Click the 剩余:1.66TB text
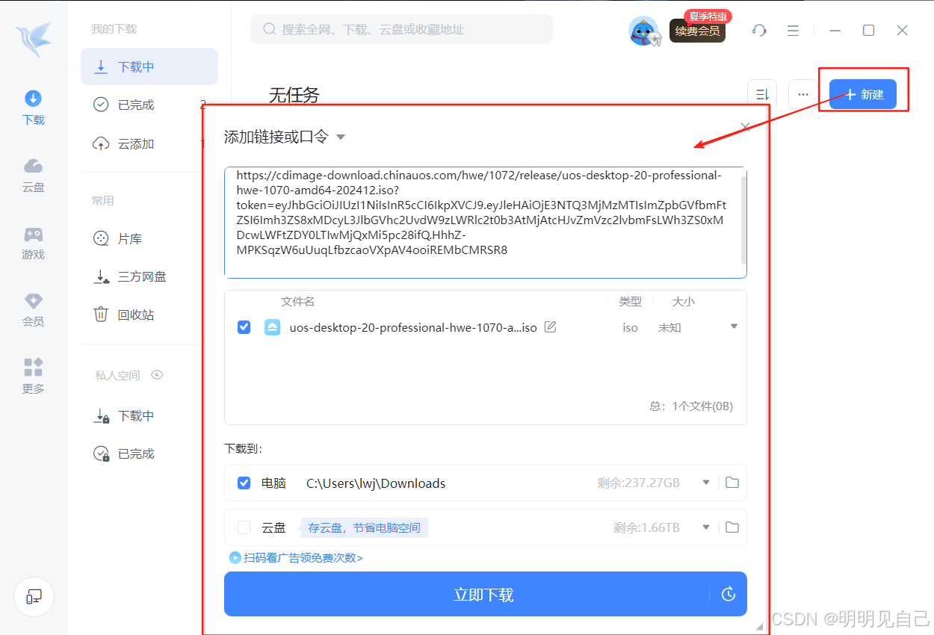The image size is (934, 635). 647,527
